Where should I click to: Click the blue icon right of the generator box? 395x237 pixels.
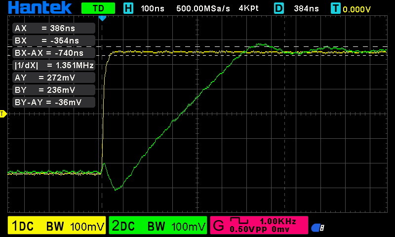point(317,228)
